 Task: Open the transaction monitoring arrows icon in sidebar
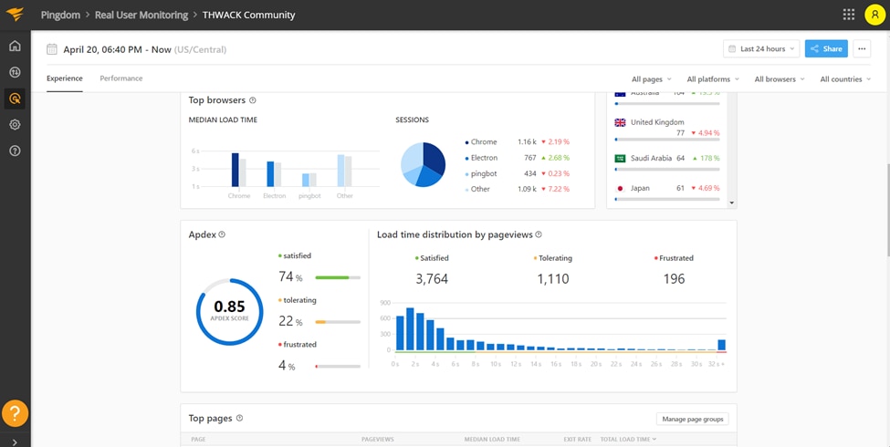point(15,72)
